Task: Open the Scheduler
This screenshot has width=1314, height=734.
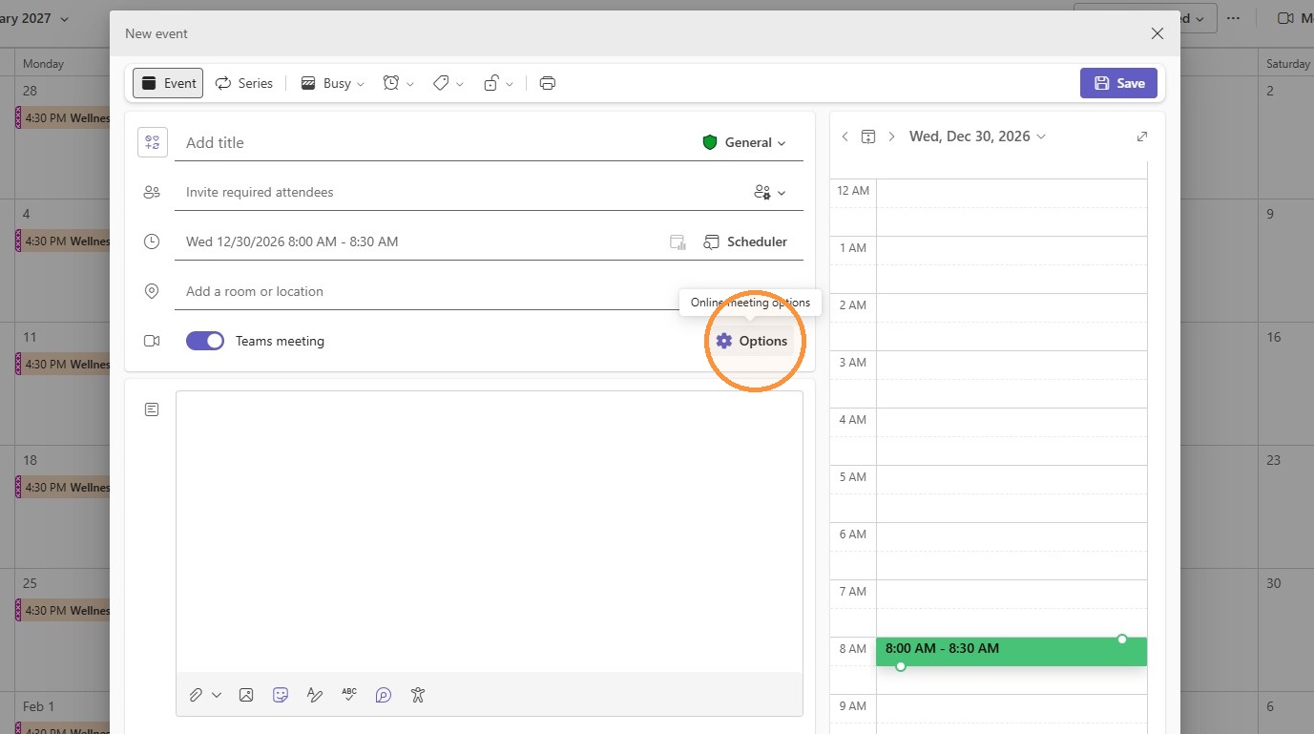Action: coord(745,241)
